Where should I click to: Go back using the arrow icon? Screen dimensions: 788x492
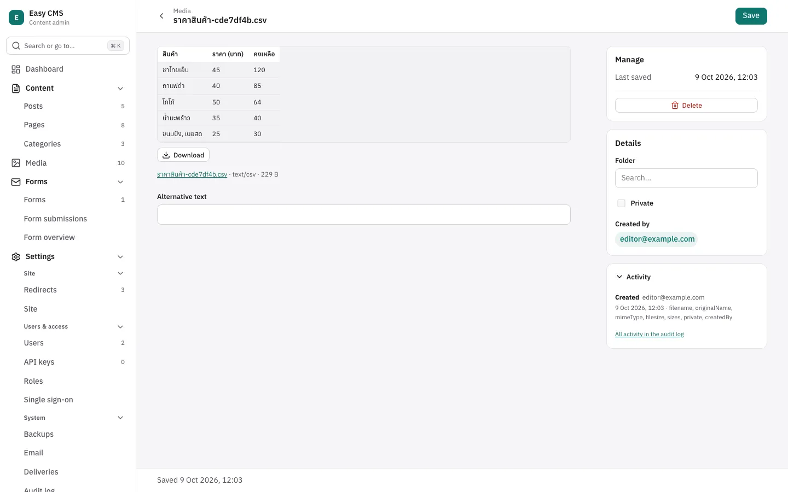161,16
